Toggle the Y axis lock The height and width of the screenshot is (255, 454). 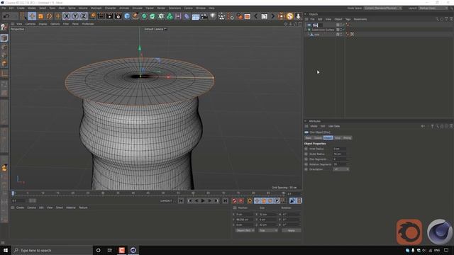(x=75, y=16)
